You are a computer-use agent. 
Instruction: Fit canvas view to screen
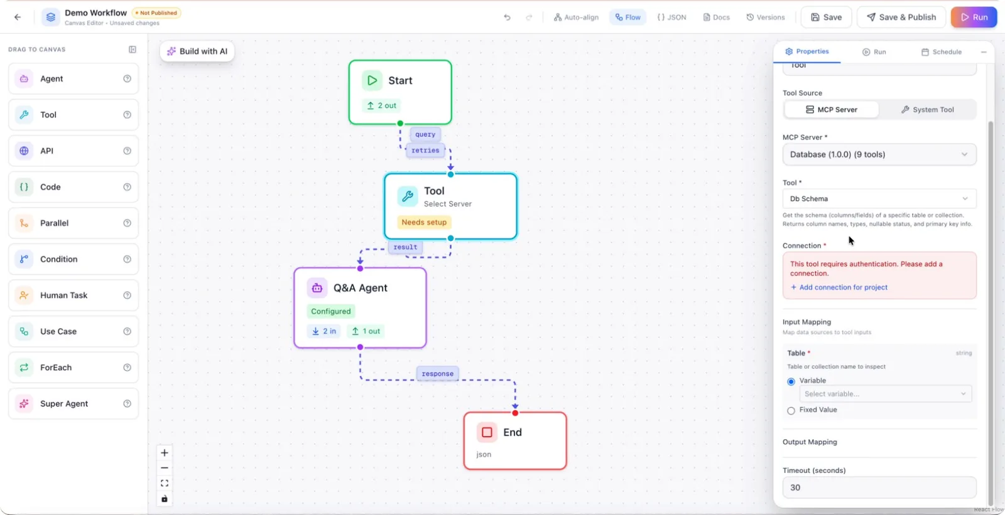click(x=165, y=484)
